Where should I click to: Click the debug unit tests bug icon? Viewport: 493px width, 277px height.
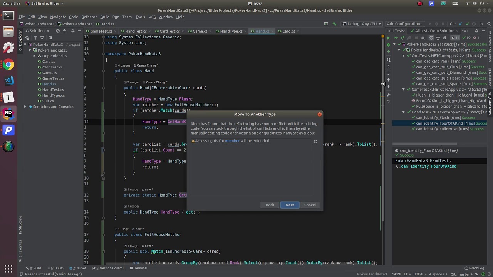pyautogui.click(x=388, y=45)
